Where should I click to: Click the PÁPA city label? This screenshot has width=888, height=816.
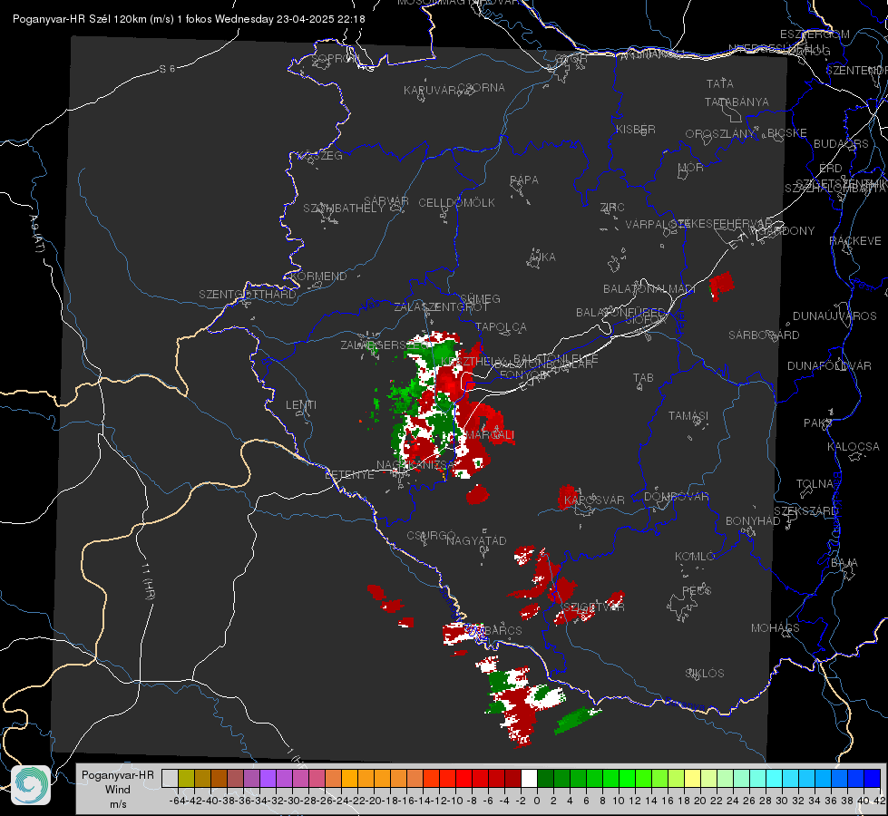(x=524, y=180)
